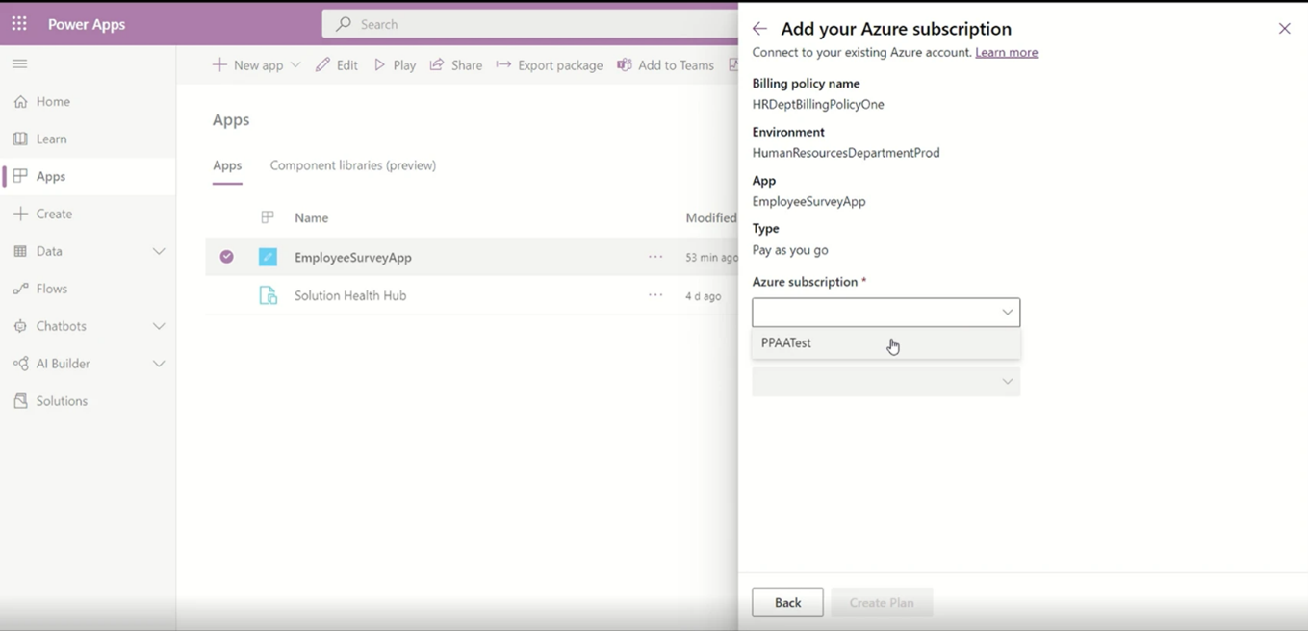Open the Share icon in the toolbar
Viewport: 1308px width, 631px height.
click(x=439, y=64)
